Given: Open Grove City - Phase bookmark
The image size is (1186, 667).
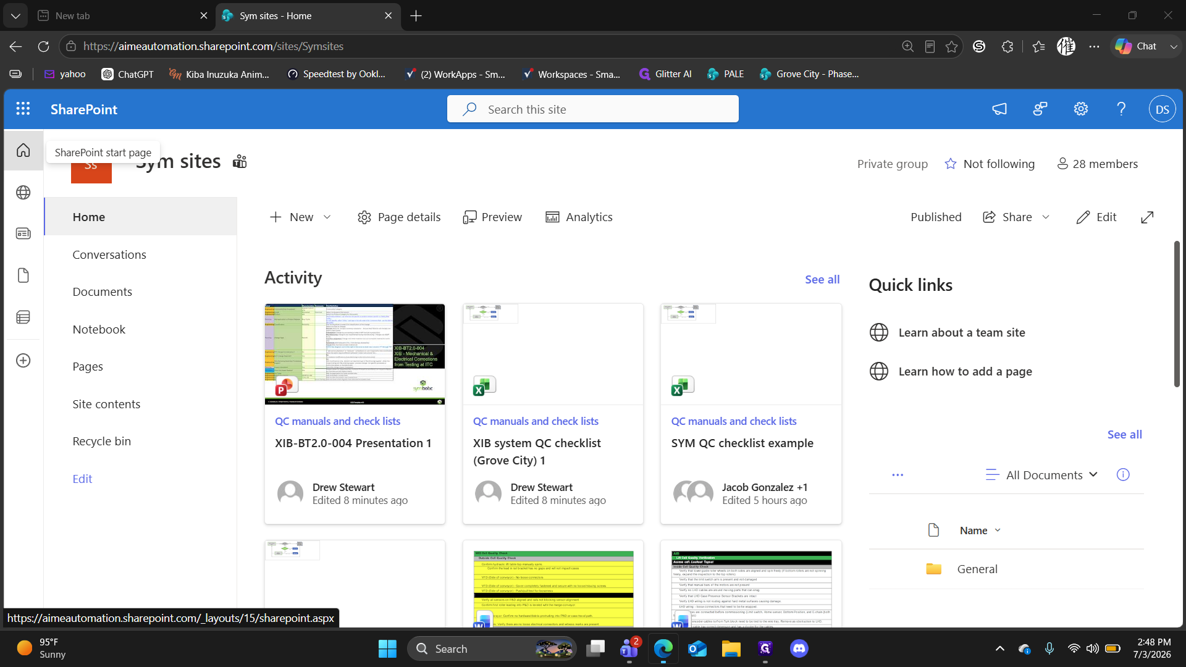Looking at the screenshot, I should (809, 74).
